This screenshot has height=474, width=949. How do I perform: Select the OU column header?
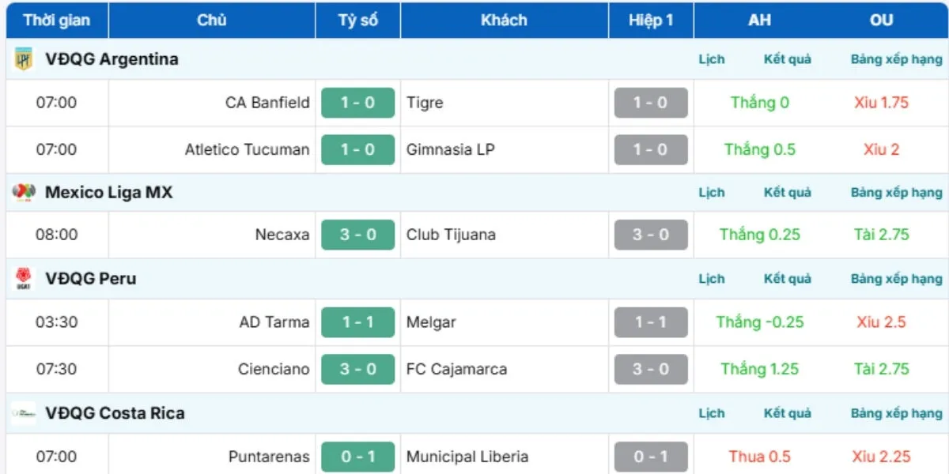[881, 21]
